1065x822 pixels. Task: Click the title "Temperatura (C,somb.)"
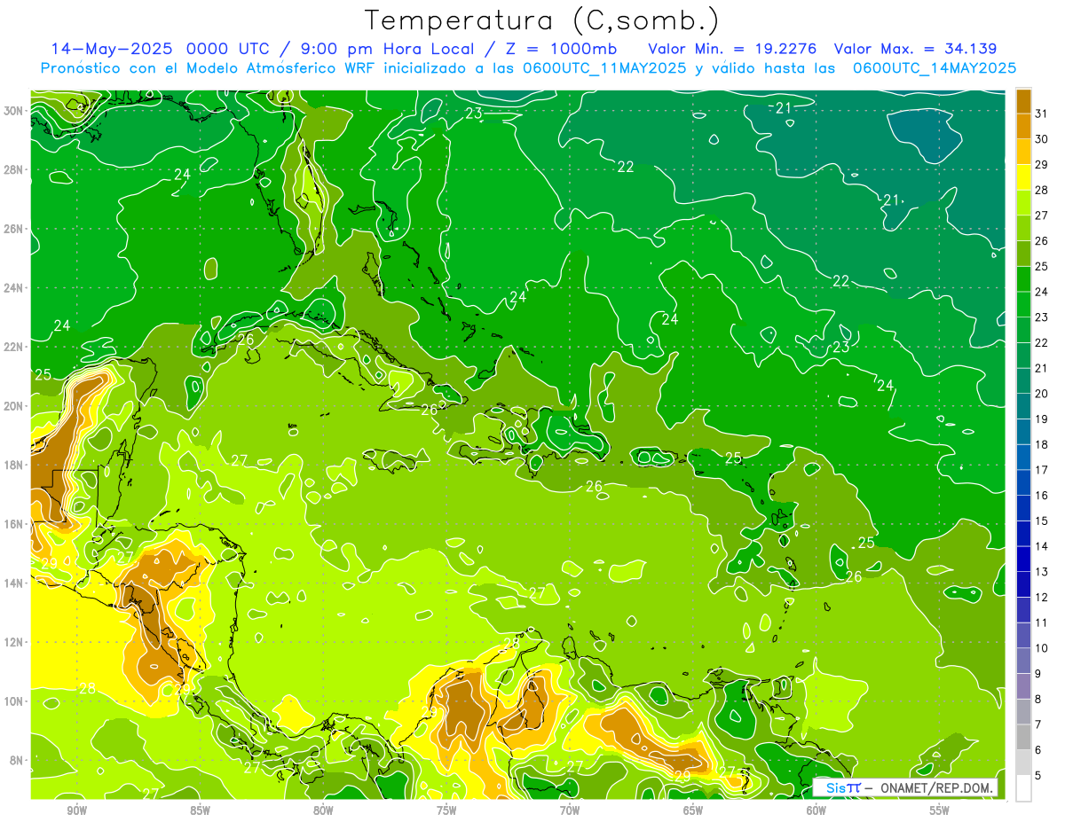tap(542, 20)
